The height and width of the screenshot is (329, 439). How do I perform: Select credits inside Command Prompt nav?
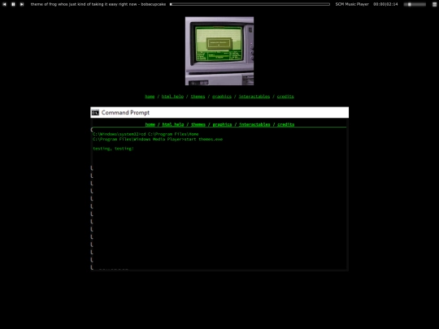click(286, 124)
